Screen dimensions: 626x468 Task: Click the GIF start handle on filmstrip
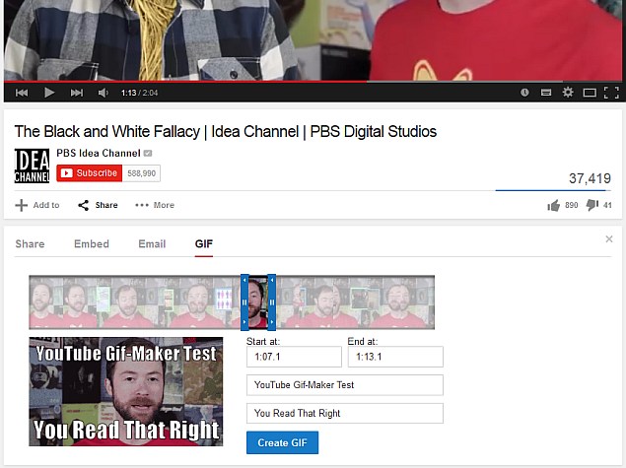pos(243,301)
